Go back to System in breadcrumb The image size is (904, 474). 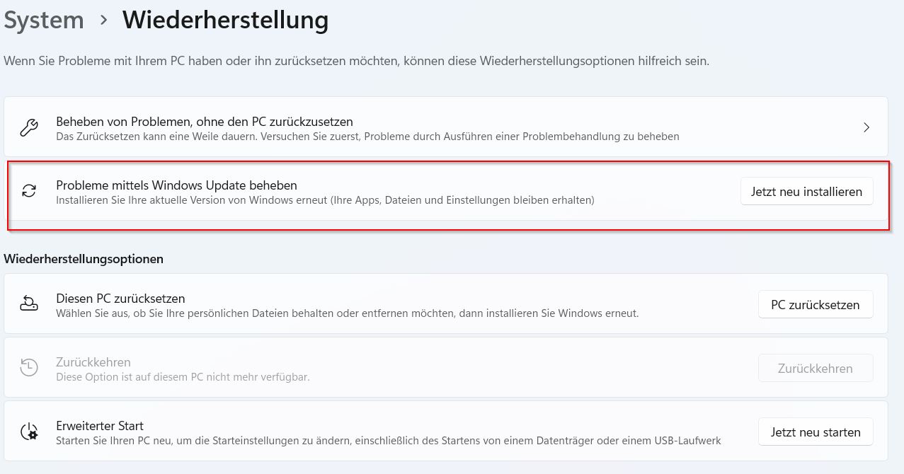(43, 21)
